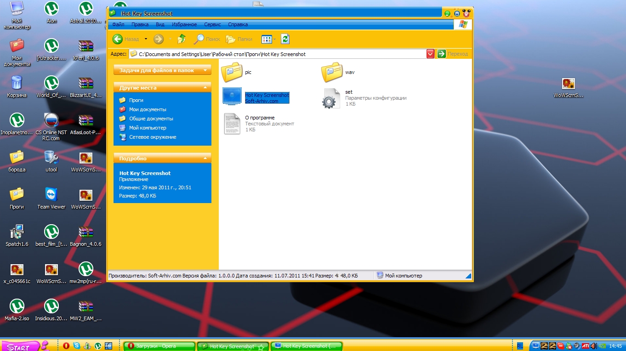Select the О программе text document
The height and width of the screenshot is (351, 626).
pos(232,124)
